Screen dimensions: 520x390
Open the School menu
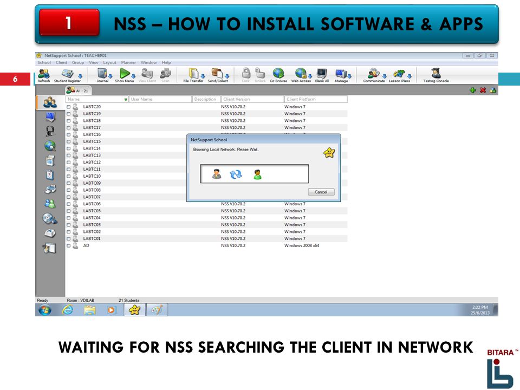click(44, 62)
